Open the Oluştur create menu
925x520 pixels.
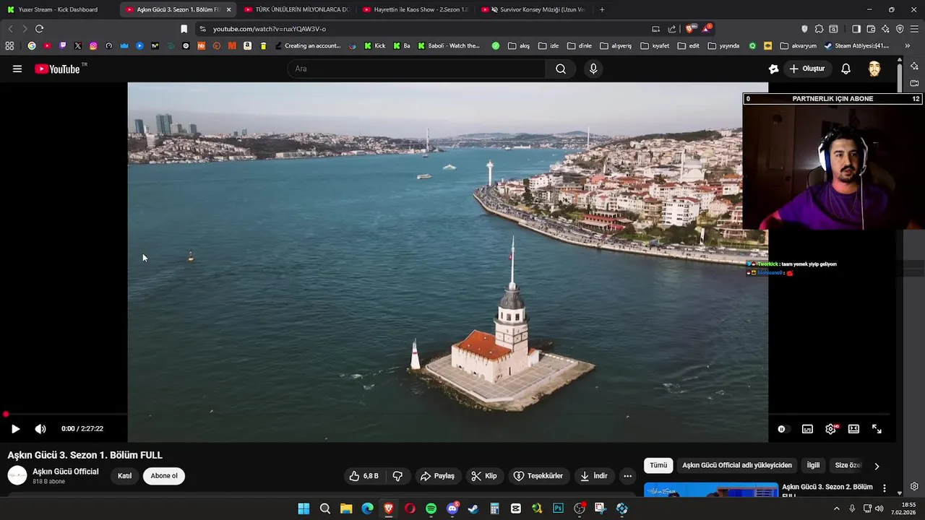coord(806,69)
